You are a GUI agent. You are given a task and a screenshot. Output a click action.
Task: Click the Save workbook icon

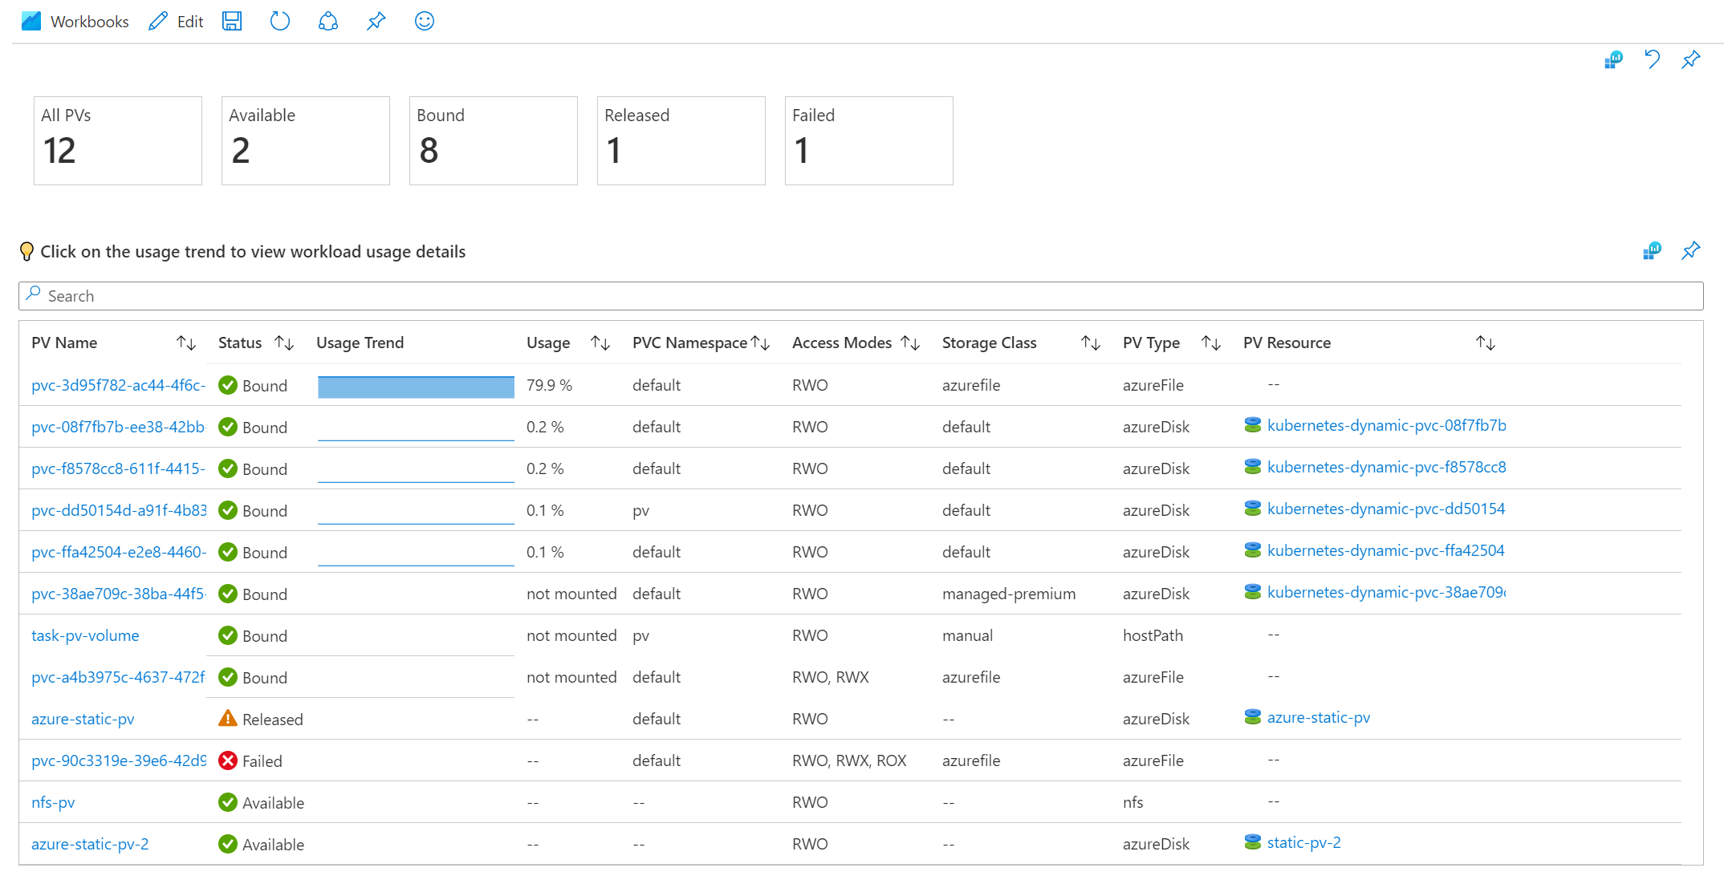(234, 22)
